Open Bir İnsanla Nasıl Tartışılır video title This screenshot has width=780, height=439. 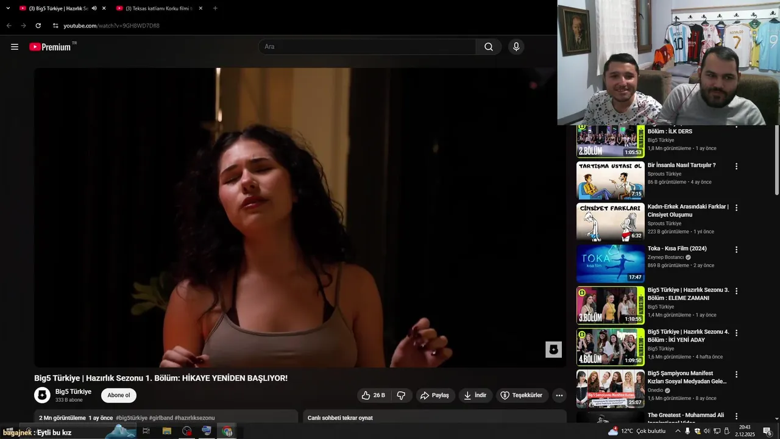(x=681, y=165)
